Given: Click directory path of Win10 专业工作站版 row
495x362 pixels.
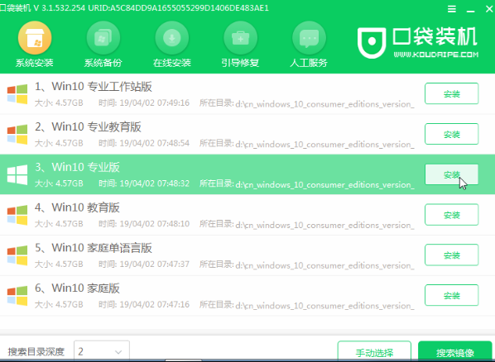Looking at the screenshot, I should (324, 104).
